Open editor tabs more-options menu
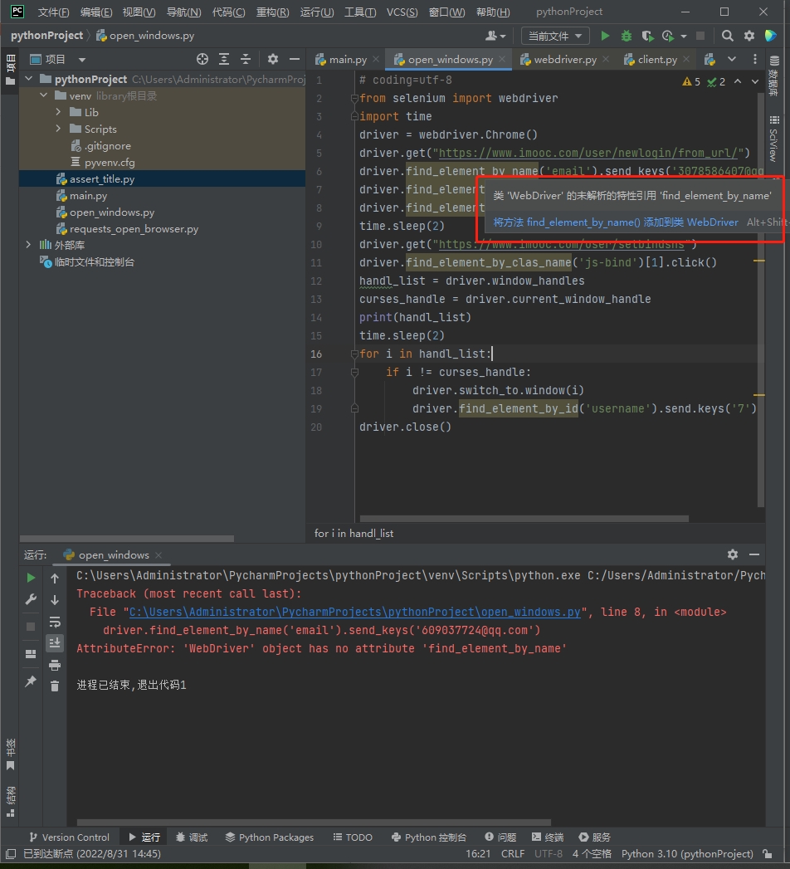Viewport: 790px width, 869px height. 754,59
